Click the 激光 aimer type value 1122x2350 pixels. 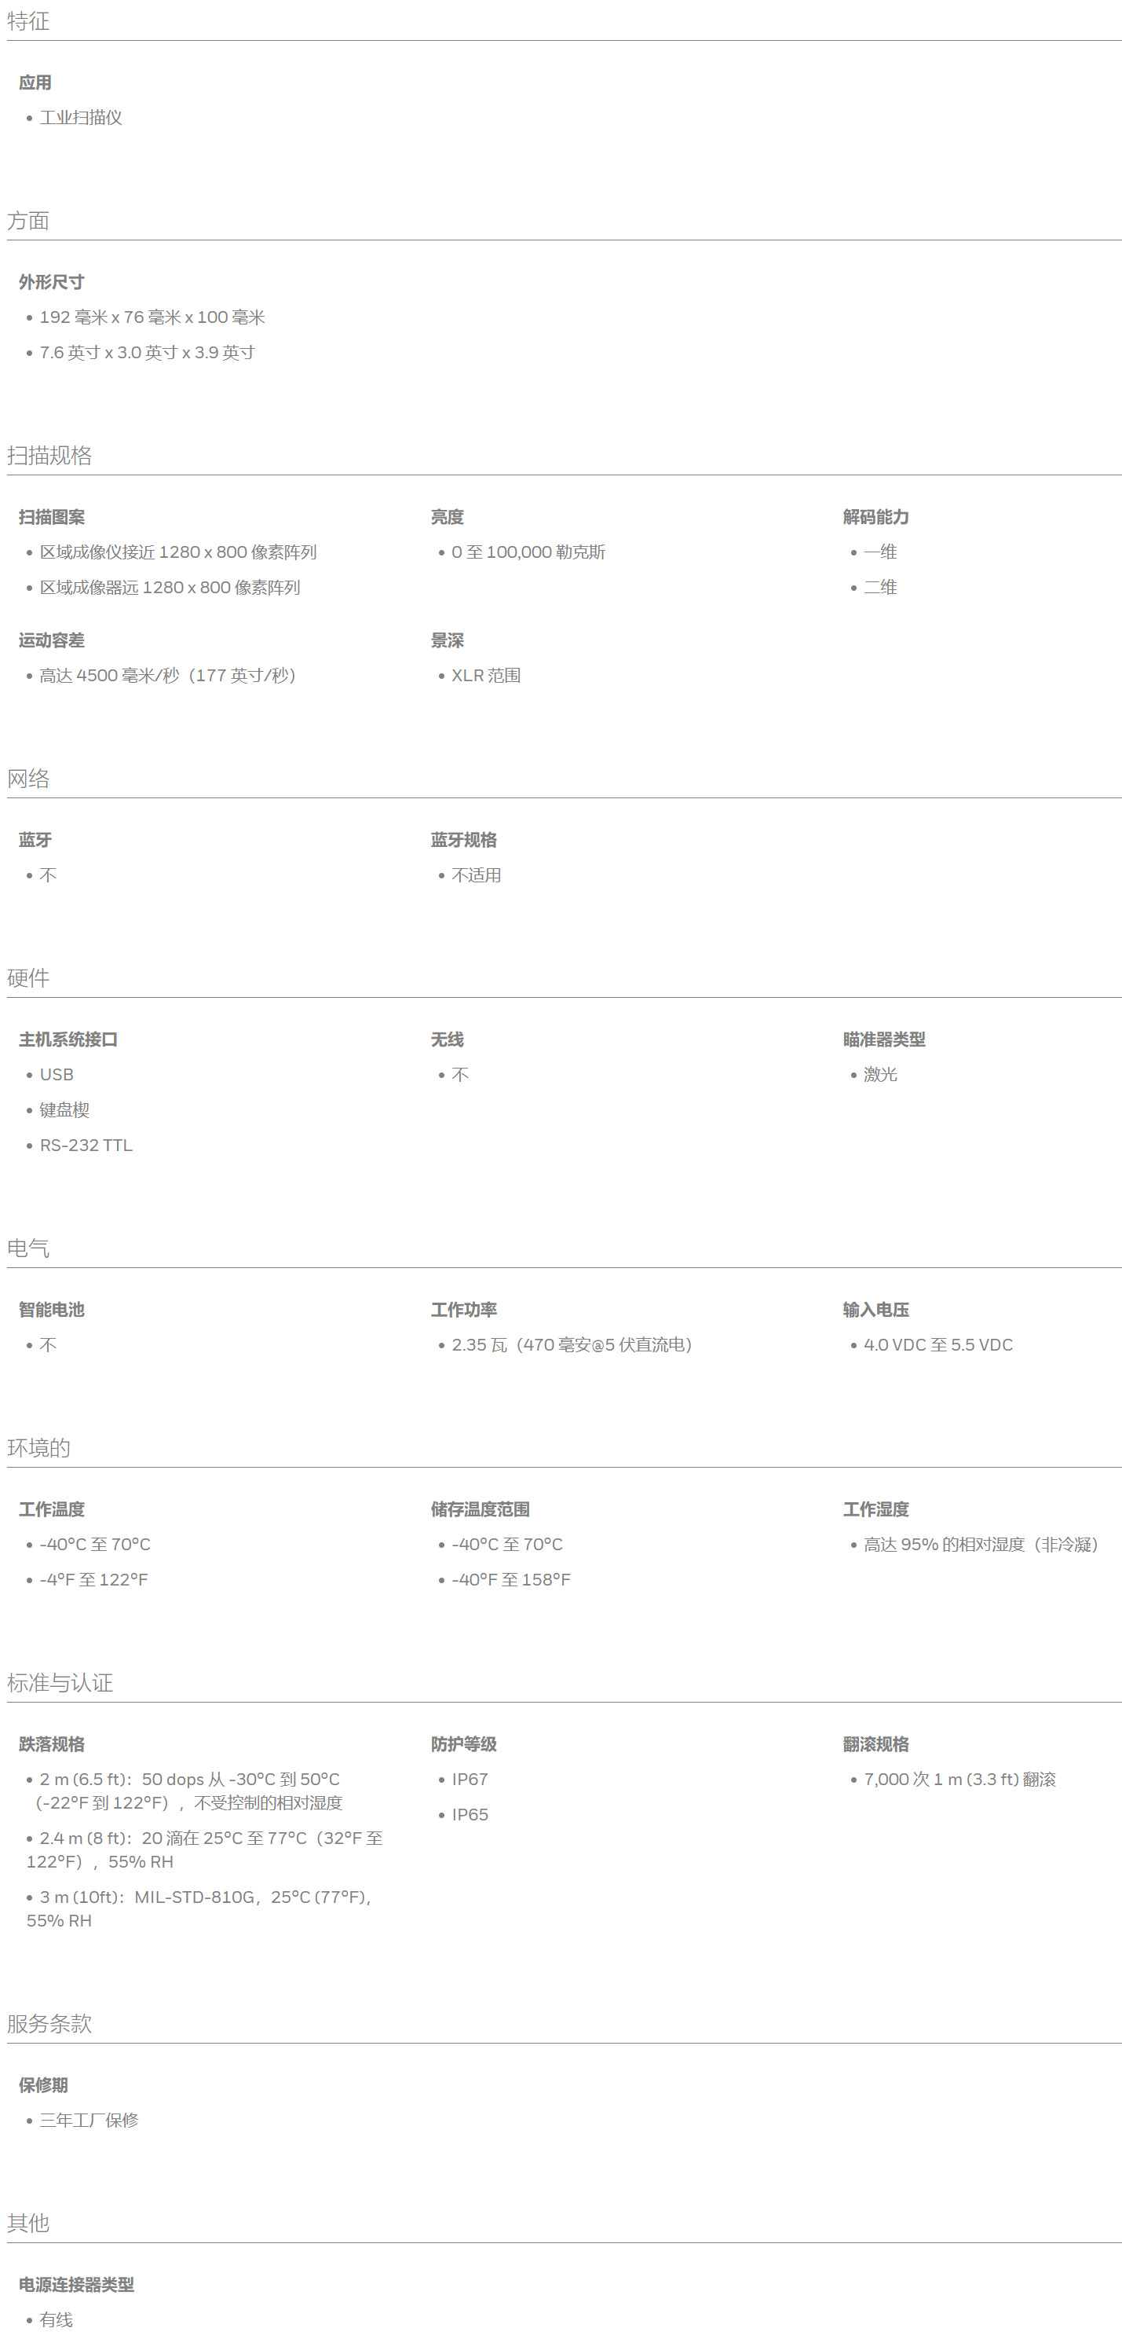(x=880, y=1075)
